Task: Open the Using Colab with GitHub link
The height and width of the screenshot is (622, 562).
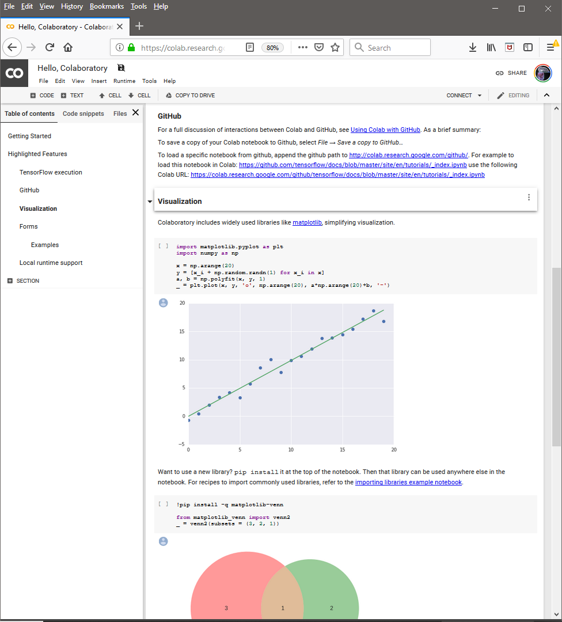Action: (385, 130)
